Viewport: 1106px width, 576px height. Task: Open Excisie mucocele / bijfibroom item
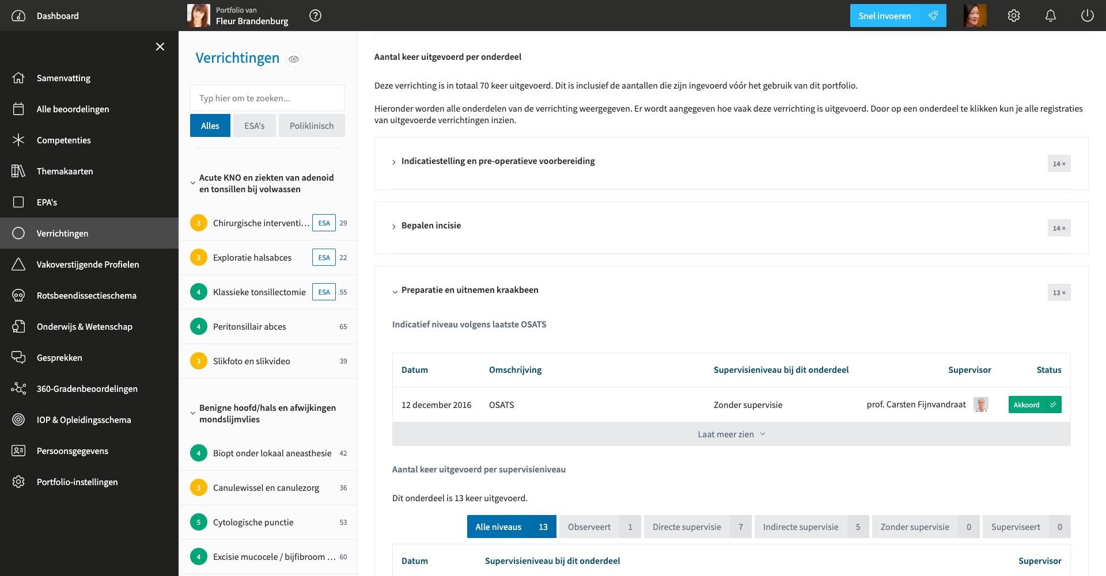pos(267,556)
